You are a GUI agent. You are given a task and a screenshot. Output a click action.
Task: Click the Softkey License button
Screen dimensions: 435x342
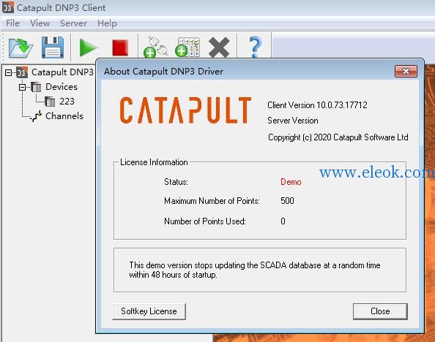coord(149,311)
